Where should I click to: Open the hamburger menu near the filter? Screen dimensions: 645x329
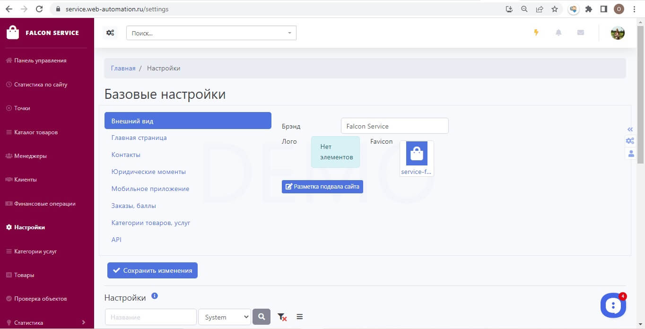(x=300, y=317)
